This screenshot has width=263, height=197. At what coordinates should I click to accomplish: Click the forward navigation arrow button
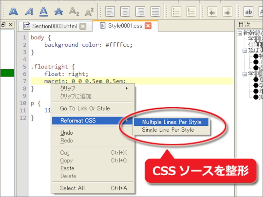[x=227, y=11]
